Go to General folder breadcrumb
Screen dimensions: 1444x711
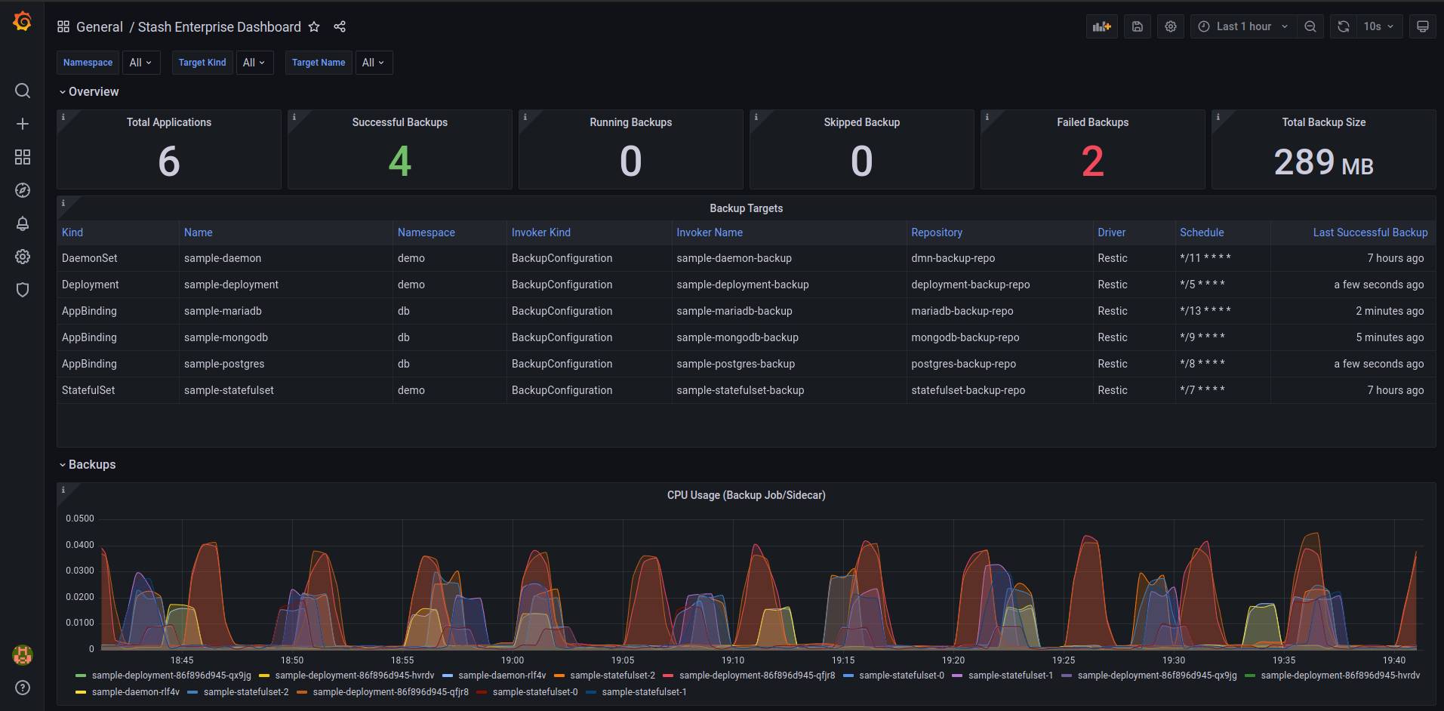point(99,27)
